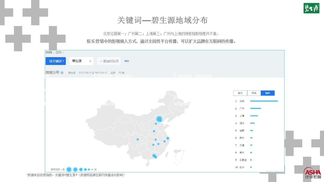Click the 北京 search index bar
This screenshot has width=324, height=182.
[264, 101]
